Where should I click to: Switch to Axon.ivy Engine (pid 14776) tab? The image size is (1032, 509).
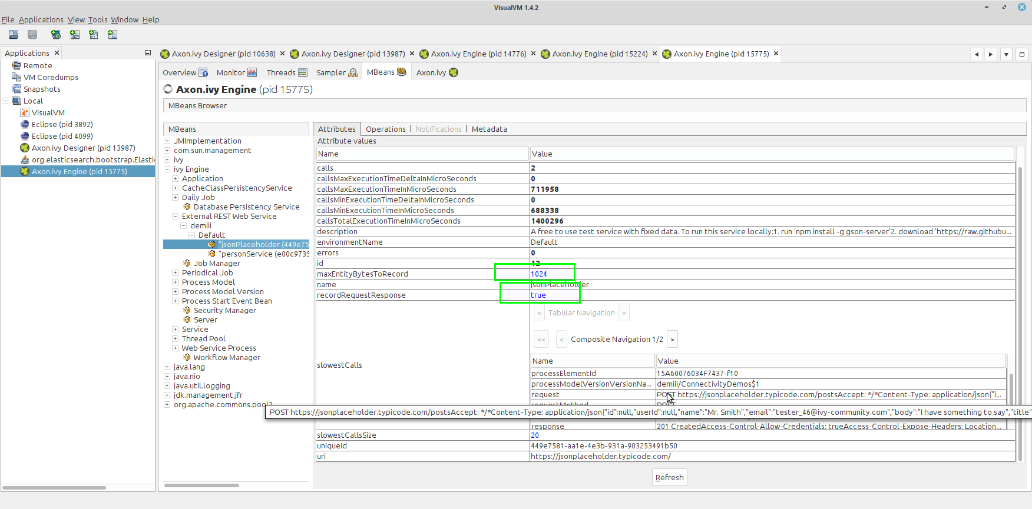click(478, 54)
